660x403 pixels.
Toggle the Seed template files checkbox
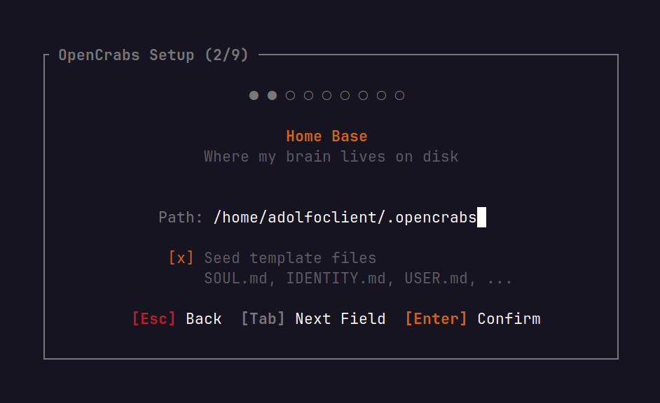click(181, 257)
